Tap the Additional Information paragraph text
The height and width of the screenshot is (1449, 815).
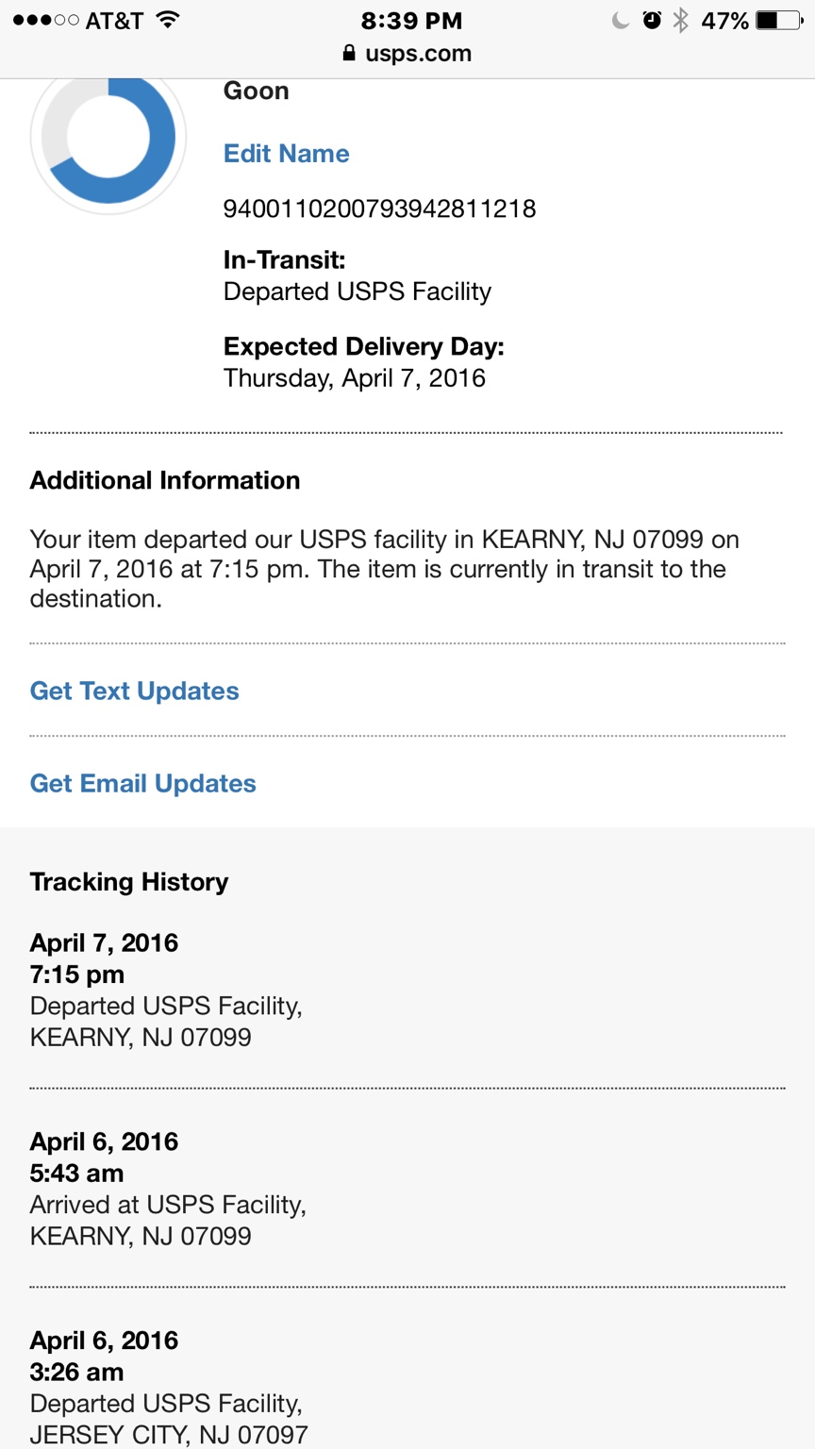pyautogui.click(x=384, y=569)
